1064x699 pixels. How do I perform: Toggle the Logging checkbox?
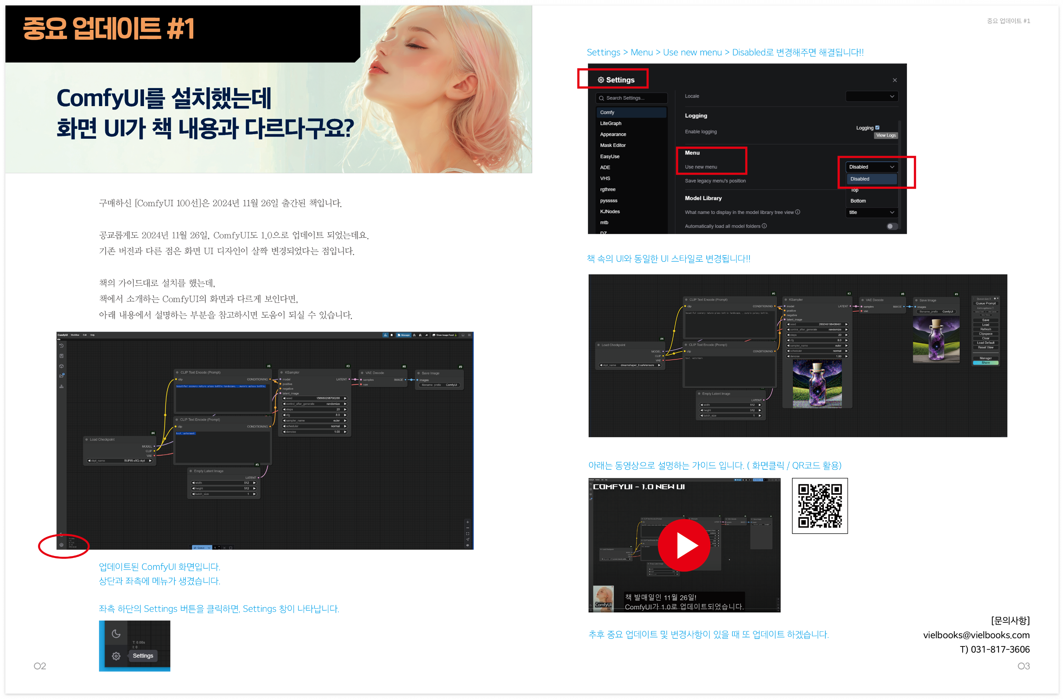pos(877,127)
